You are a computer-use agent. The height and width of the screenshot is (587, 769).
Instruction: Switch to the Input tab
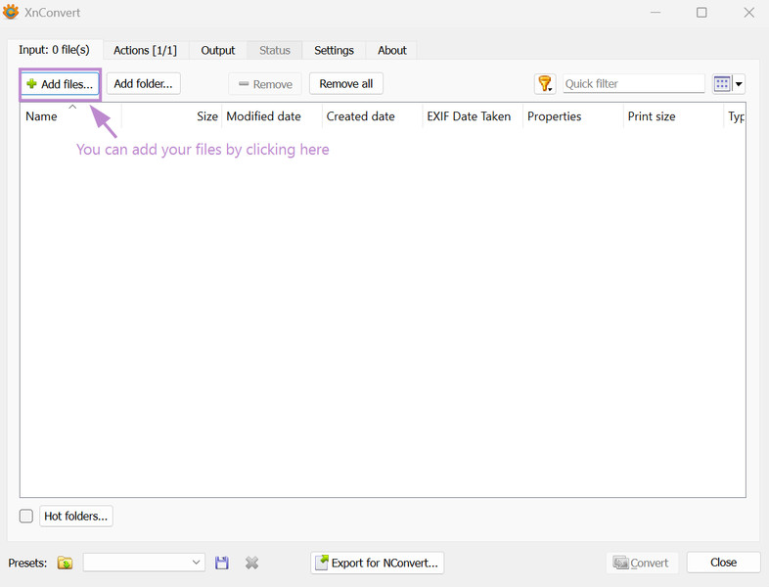55,50
